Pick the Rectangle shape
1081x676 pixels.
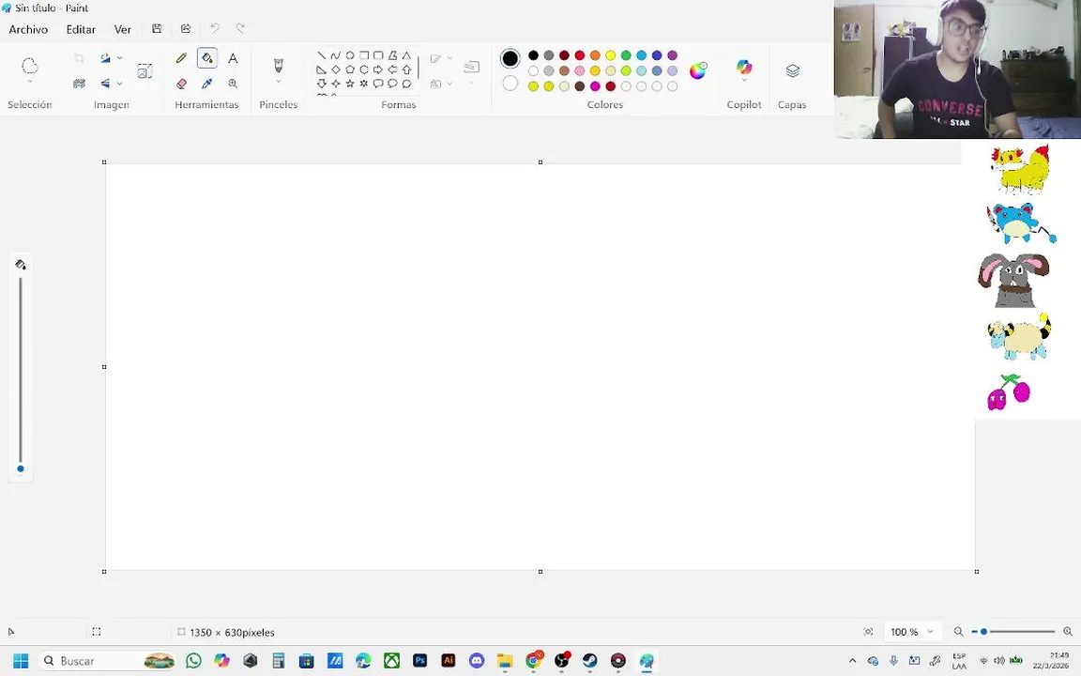364,55
